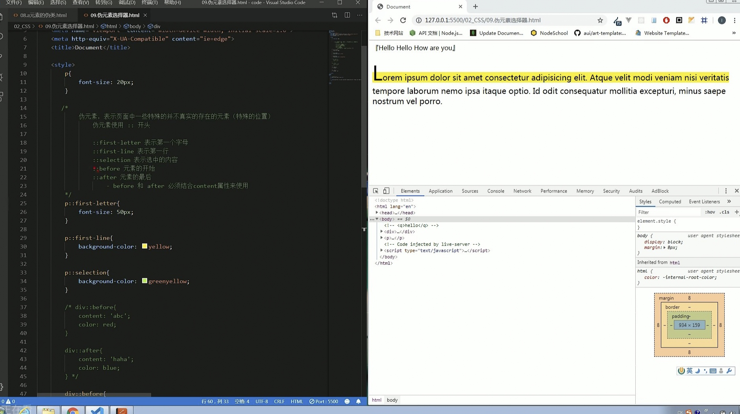Open the 调试(D) menu in VS Code
The height and width of the screenshot is (414, 740).
(127, 2)
